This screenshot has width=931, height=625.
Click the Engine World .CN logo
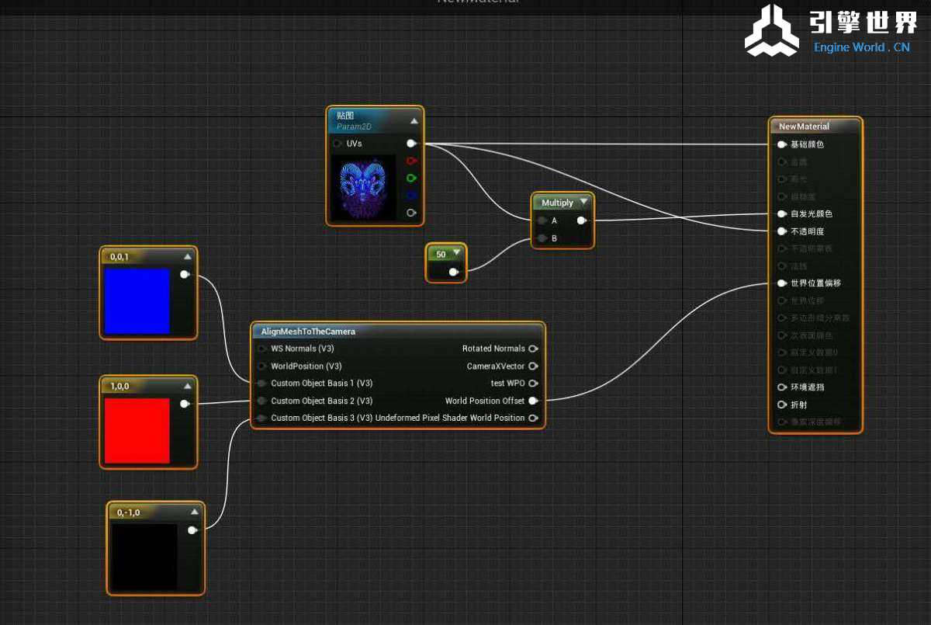832,31
